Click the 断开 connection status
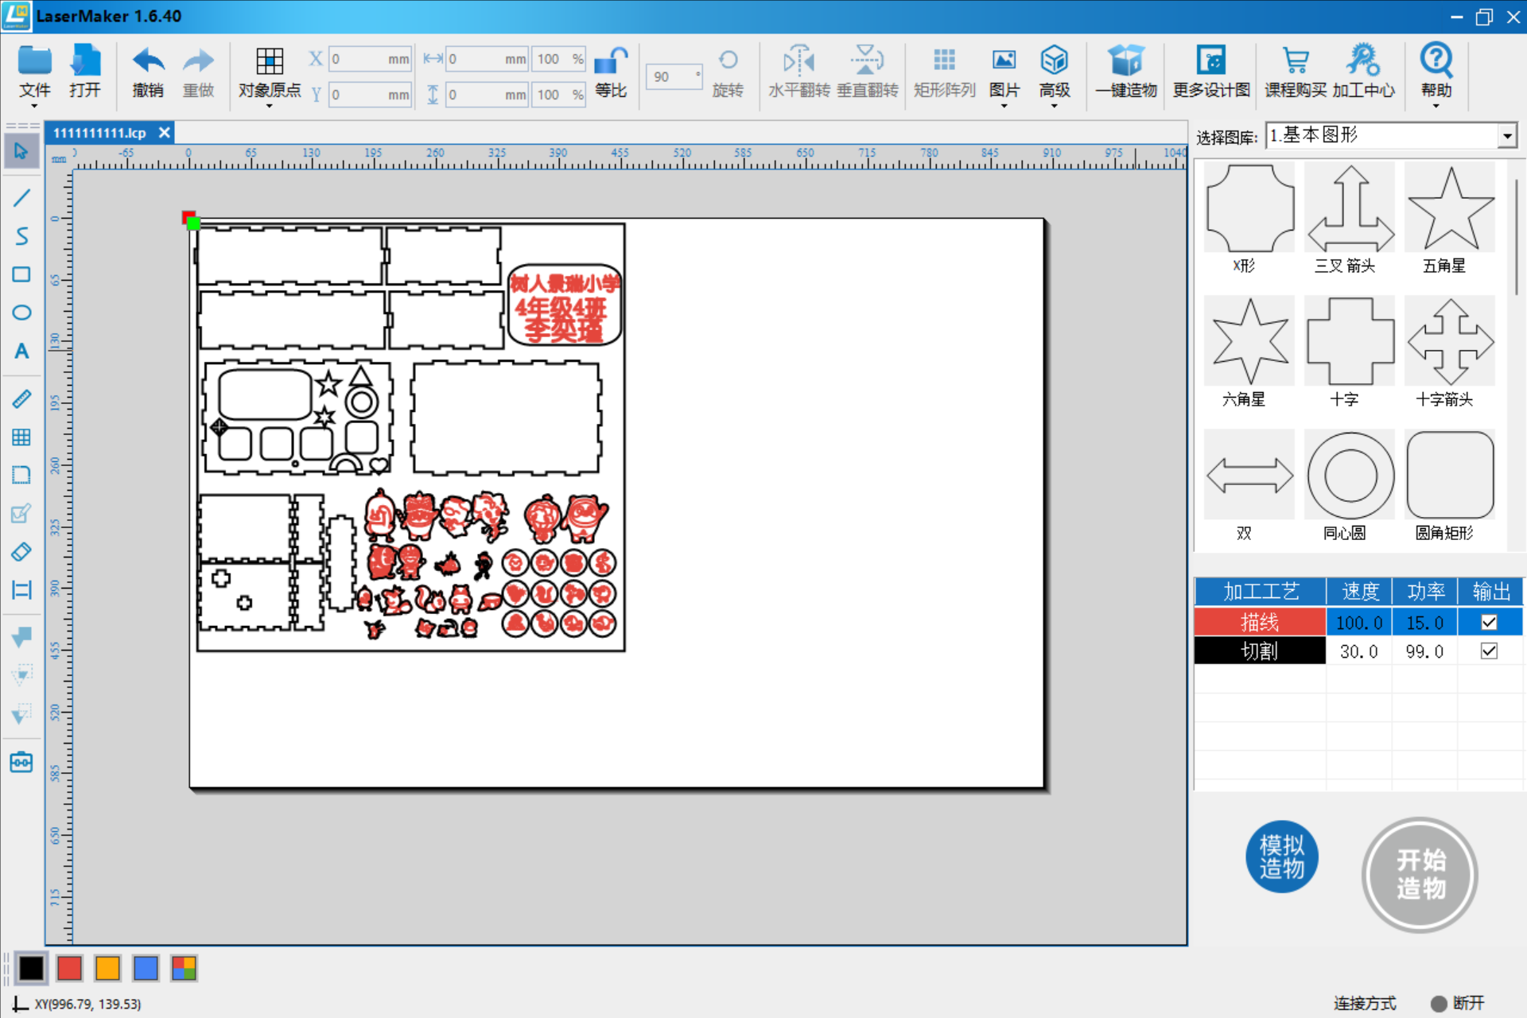The image size is (1527, 1018). click(1457, 1003)
